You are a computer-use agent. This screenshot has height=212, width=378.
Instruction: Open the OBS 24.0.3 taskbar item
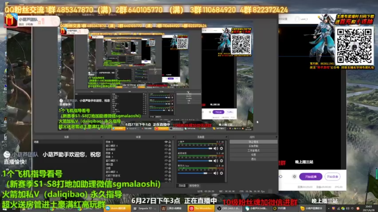pos(229,208)
